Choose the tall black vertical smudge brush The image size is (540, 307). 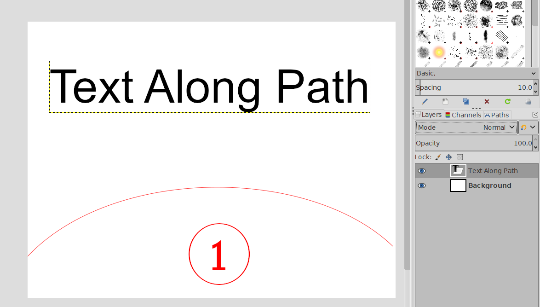486,36
